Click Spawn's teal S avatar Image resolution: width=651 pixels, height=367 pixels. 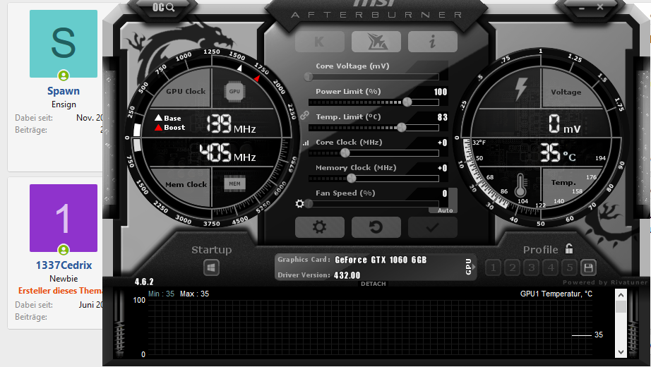click(64, 44)
